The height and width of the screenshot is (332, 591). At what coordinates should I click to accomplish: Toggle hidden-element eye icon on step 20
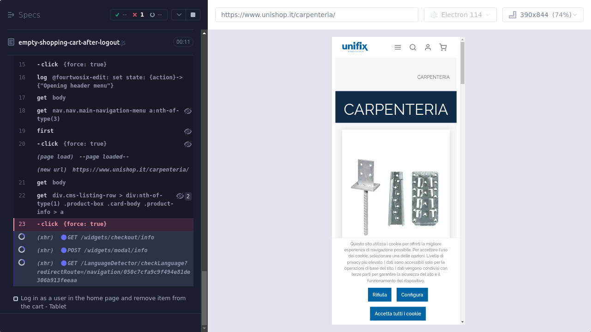click(188, 144)
